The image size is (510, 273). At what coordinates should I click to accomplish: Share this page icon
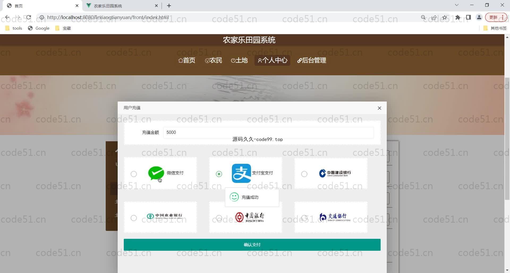434,17
